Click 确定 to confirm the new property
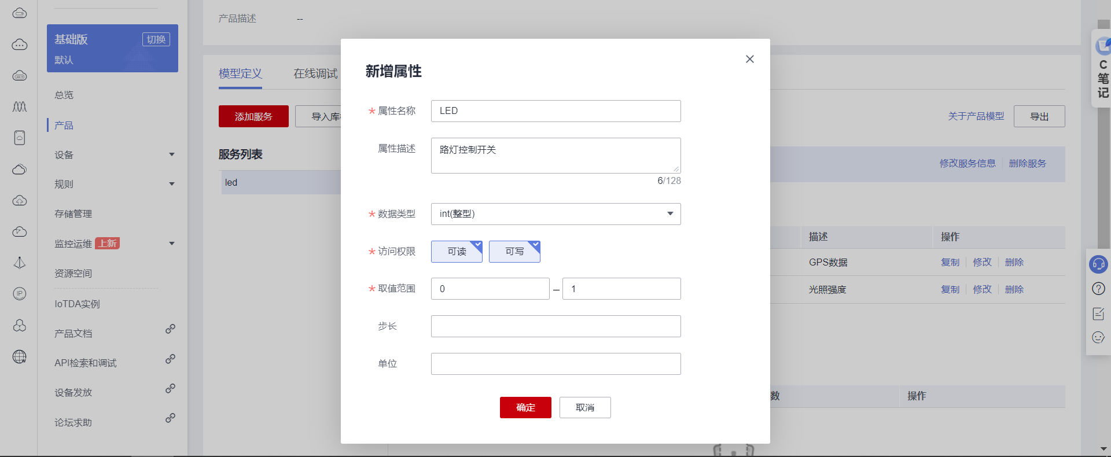1111x457 pixels. (525, 407)
